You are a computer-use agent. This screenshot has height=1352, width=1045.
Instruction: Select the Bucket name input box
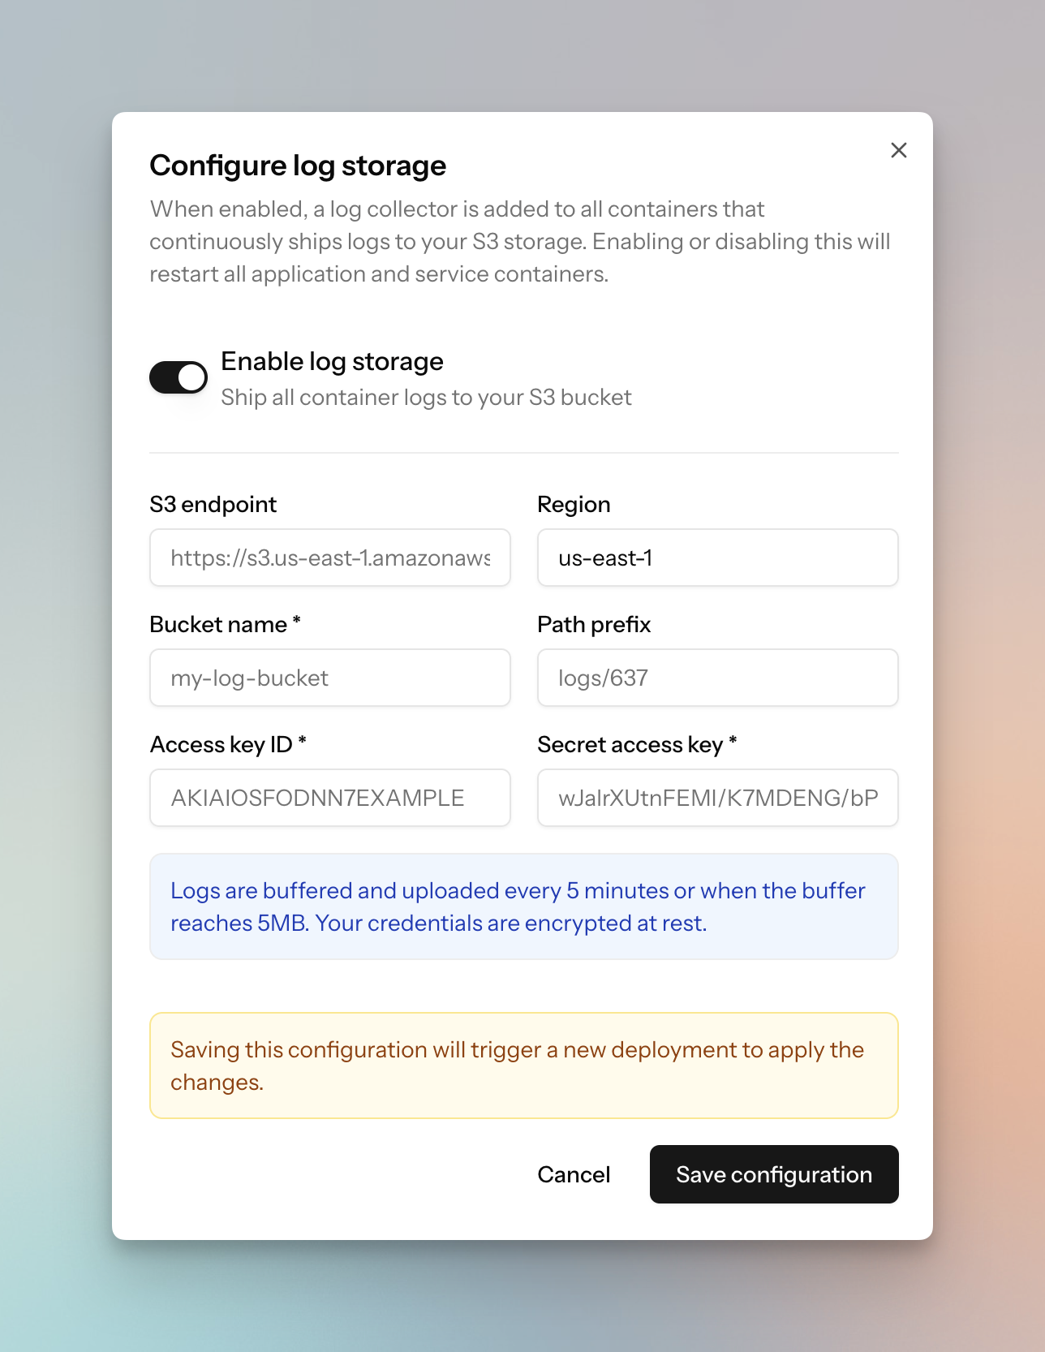coord(329,678)
